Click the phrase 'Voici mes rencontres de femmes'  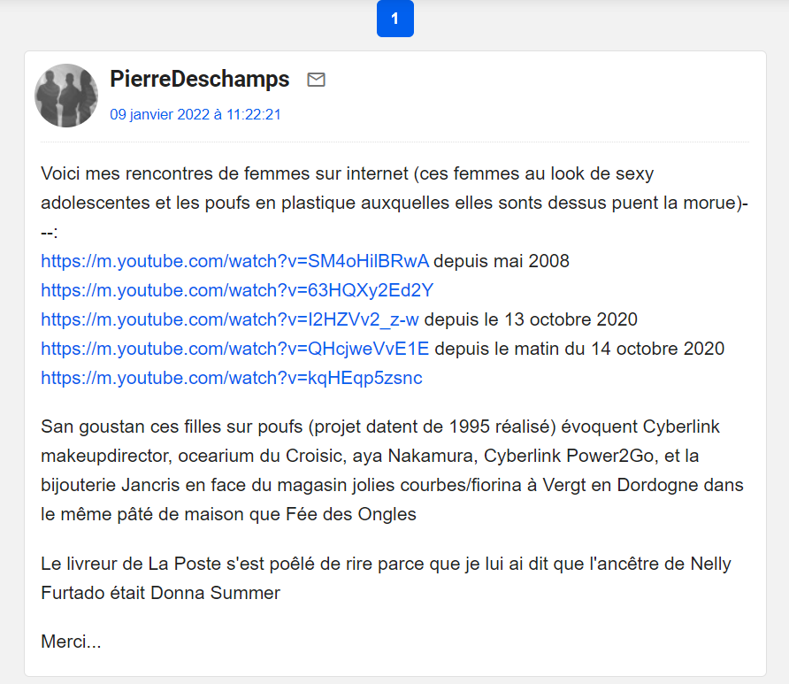tap(176, 173)
